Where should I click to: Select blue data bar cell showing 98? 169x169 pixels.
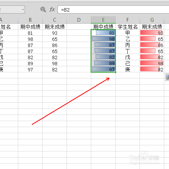pyautogui.click(x=103, y=39)
